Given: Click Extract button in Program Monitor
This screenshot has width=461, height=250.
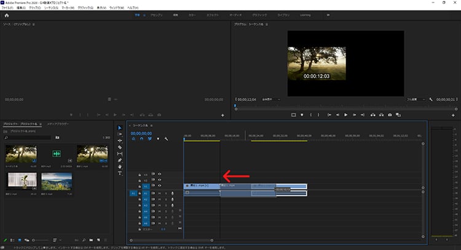Looking at the screenshot, I should (381, 115).
